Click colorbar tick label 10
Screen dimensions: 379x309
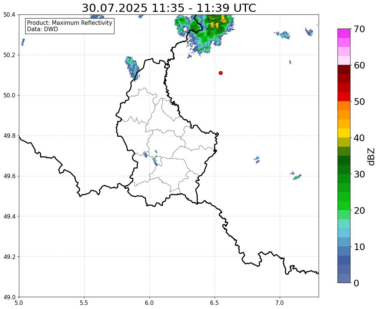pos(359,247)
